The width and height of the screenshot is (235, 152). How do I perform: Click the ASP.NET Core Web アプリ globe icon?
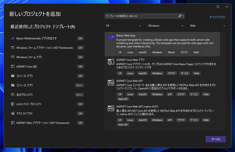click(111, 62)
